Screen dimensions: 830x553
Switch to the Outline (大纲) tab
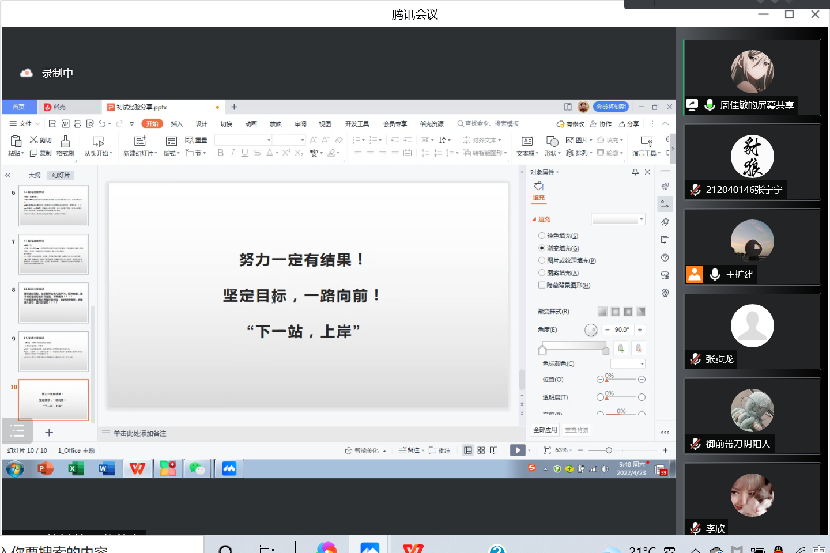pyautogui.click(x=35, y=175)
